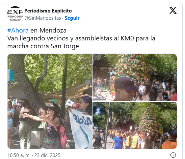Screen dimensions: 185x159
Task: Click the 23 dic. 2025 date
Action: [47, 155]
